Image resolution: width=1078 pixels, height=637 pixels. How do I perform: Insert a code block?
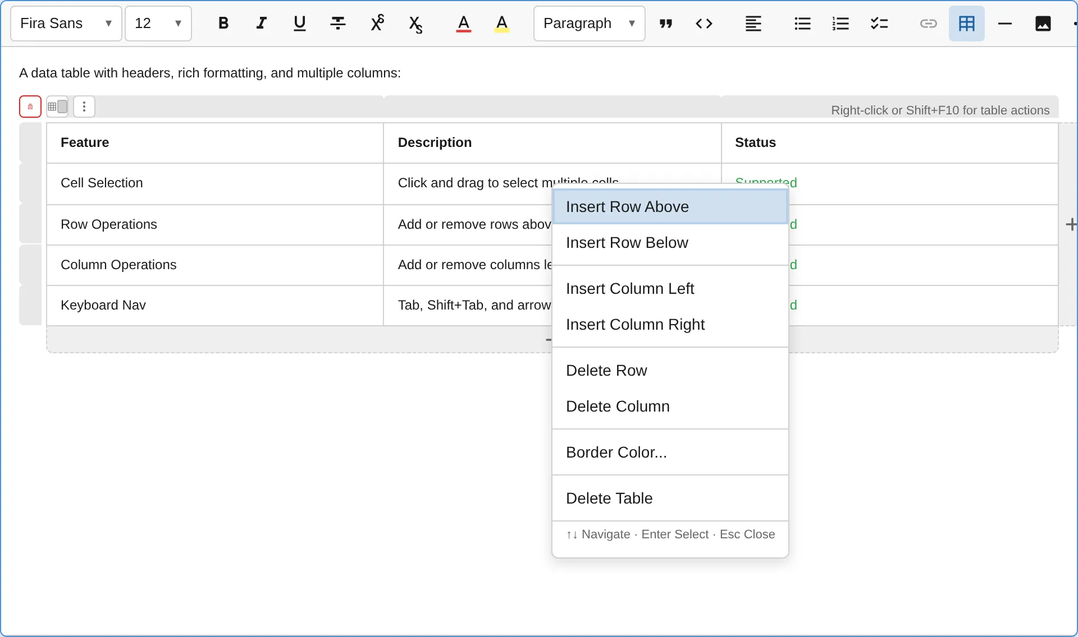704,24
